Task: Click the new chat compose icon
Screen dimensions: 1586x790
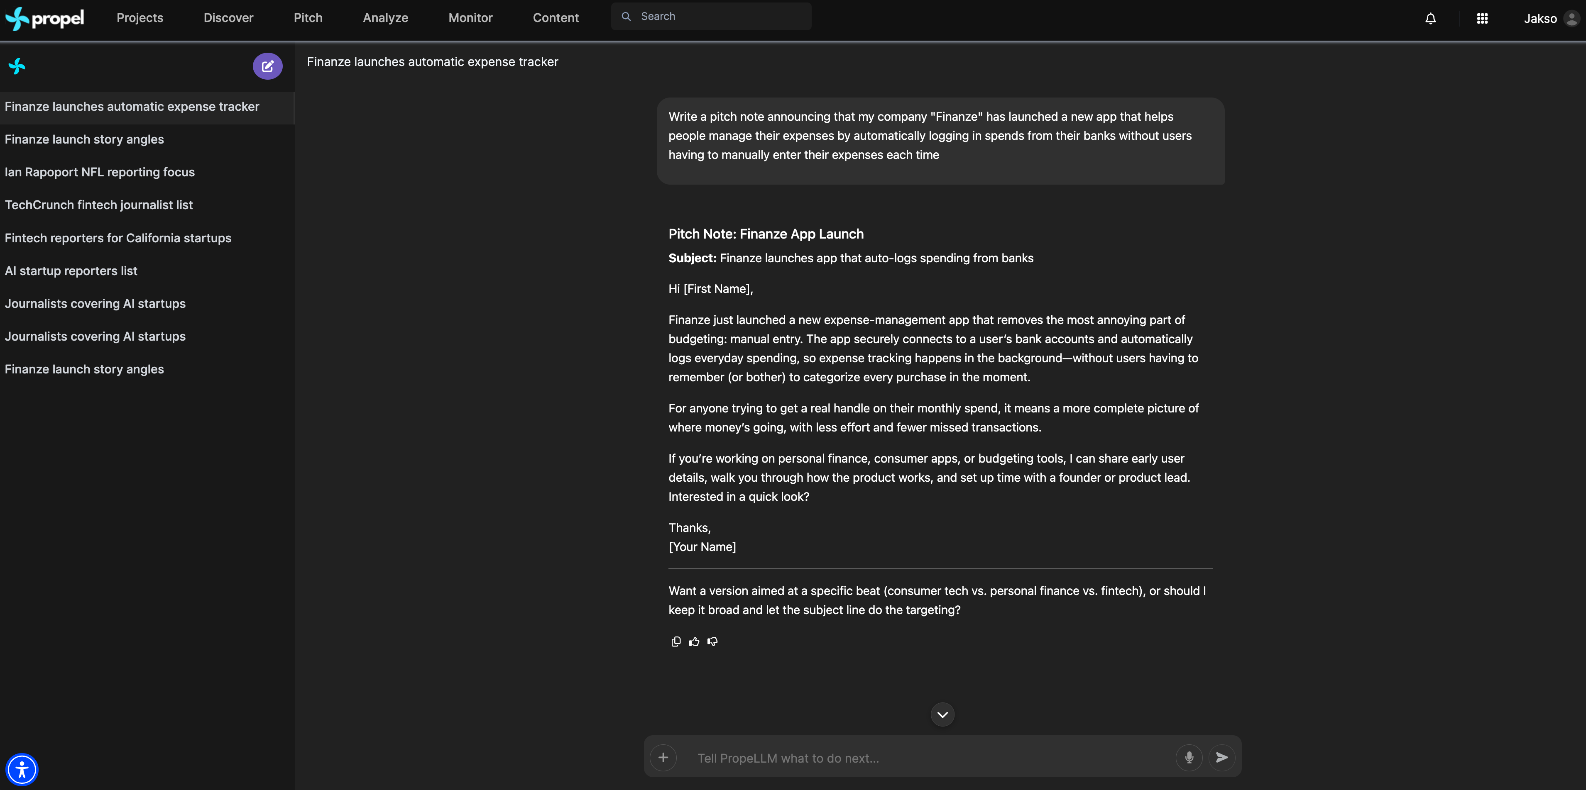Action: pyautogui.click(x=267, y=66)
